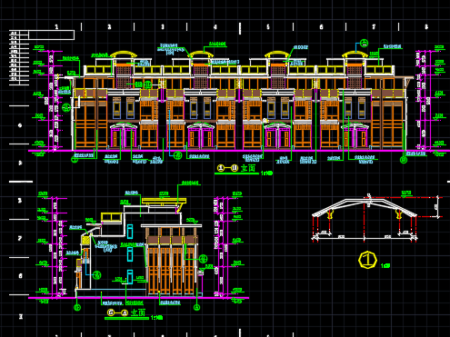Click the second yellow circle in main elevation title

[x=235, y=168]
